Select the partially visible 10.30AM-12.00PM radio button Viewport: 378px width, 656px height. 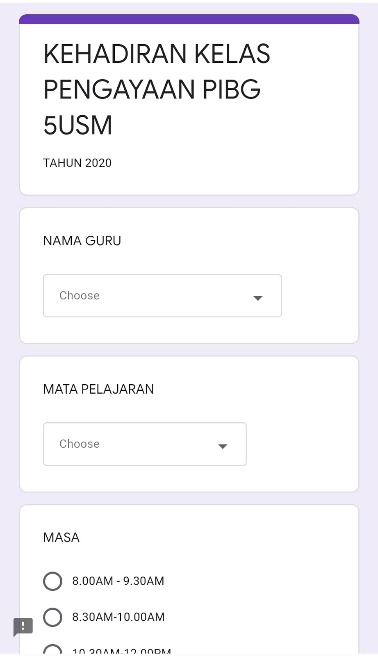click(x=52, y=651)
